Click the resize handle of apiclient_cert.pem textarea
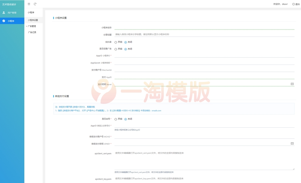 click(x=293, y=169)
